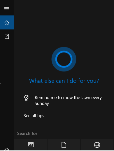Select the mow the lawn reminder tip

tap(68, 101)
